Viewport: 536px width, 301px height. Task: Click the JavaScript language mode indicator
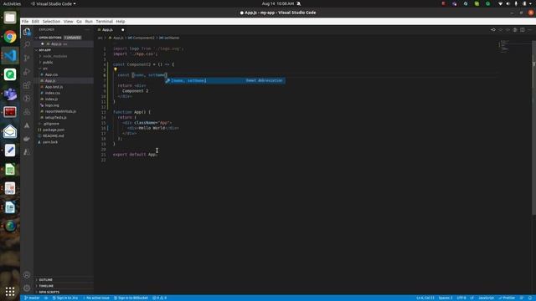[486, 298]
